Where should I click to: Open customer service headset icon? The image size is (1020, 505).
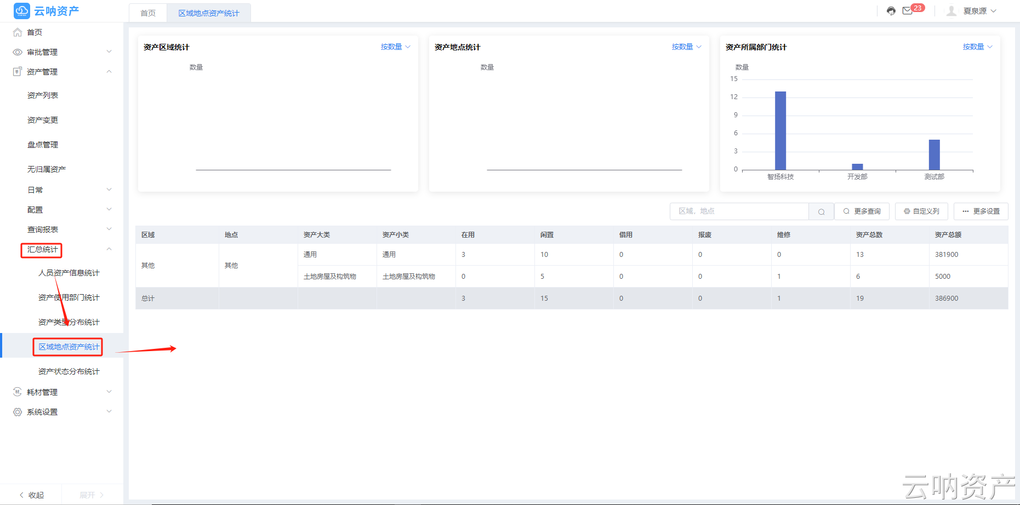pyautogui.click(x=891, y=11)
